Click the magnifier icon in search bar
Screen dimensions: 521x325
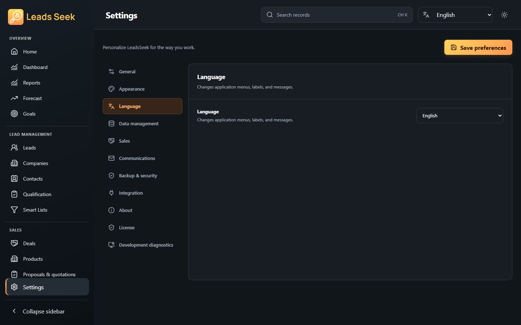(270, 15)
